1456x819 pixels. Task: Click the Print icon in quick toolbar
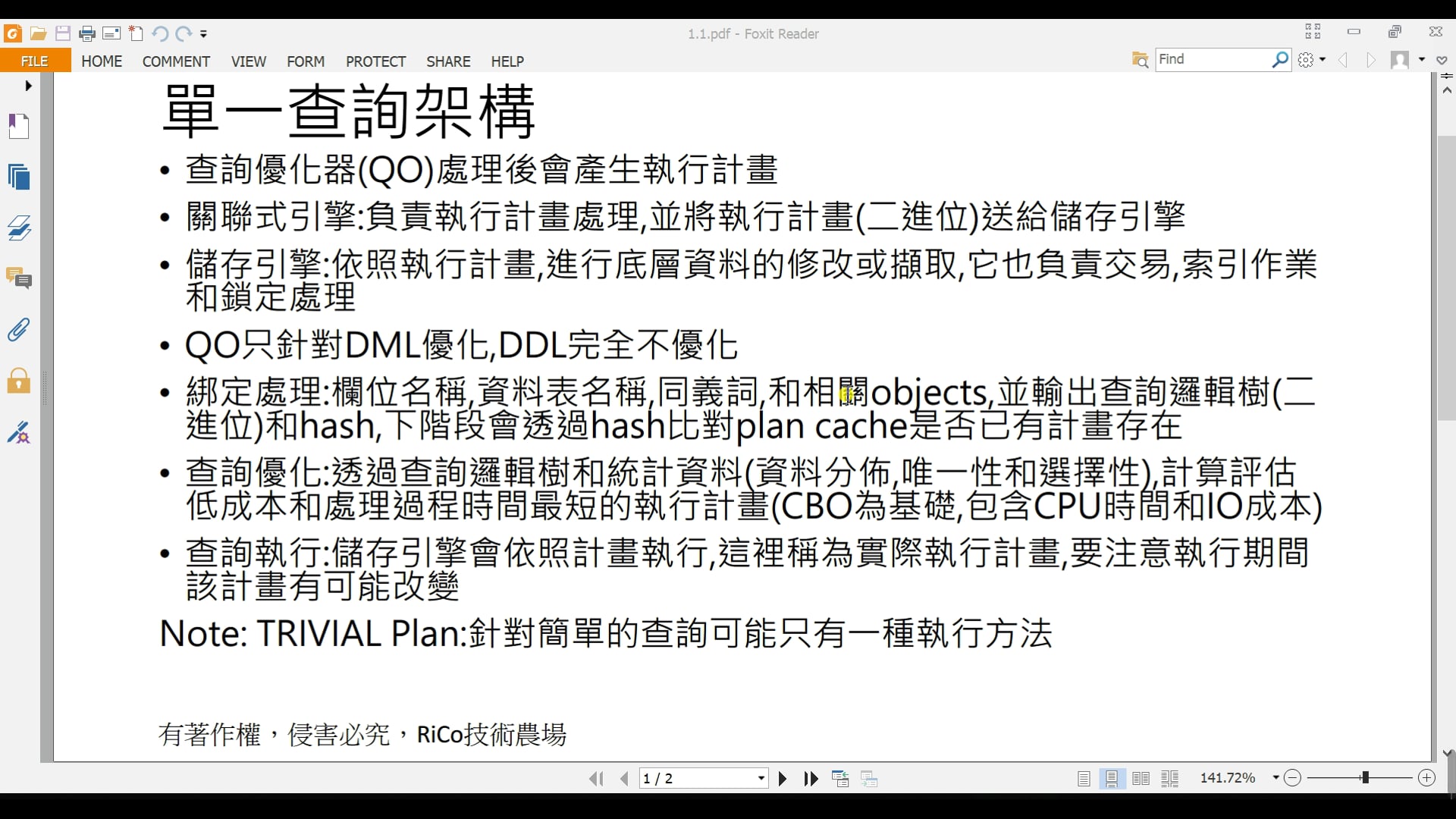(87, 33)
